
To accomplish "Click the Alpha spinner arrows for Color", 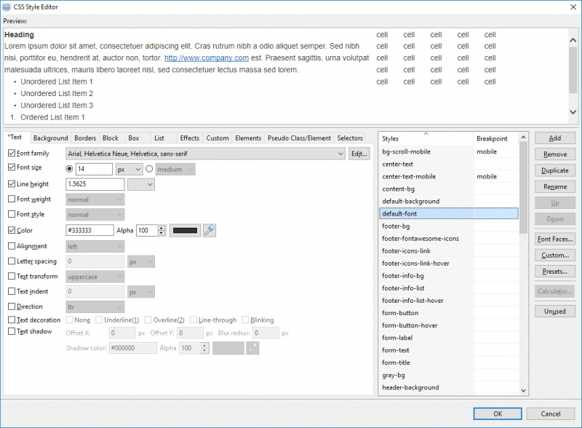I will 162,230.
